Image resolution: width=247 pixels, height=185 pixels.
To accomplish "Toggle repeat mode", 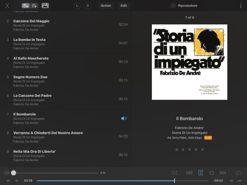I will coord(238,173).
